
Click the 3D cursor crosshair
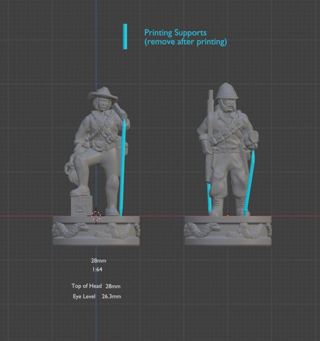96,216
